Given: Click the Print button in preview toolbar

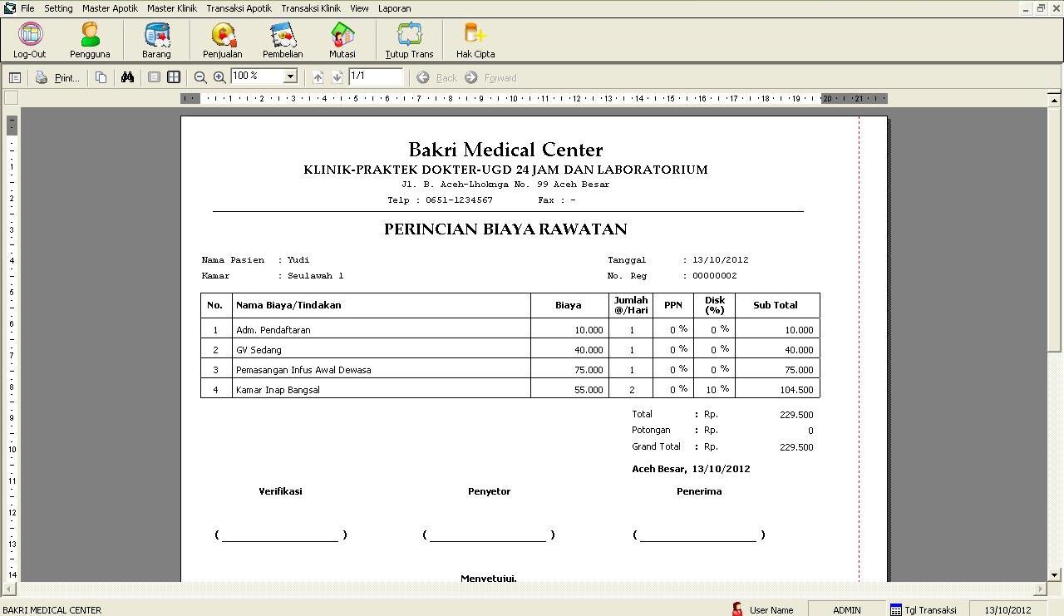Looking at the screenshot, I should (x=57, y=77).
